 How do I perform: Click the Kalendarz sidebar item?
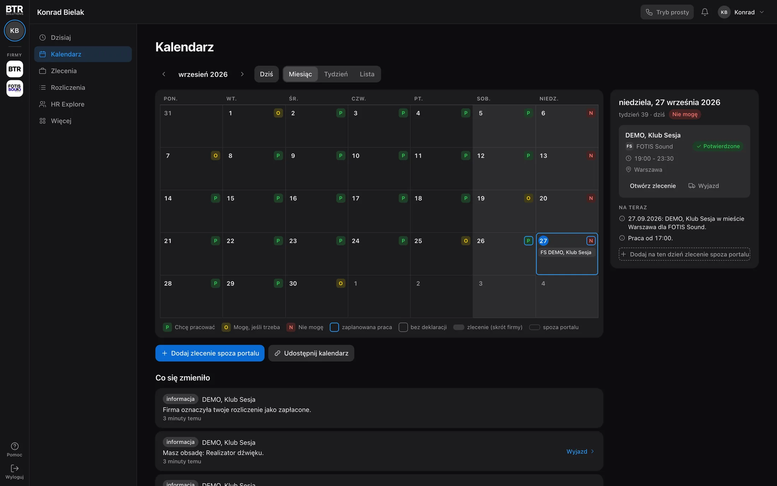point(83,54)
